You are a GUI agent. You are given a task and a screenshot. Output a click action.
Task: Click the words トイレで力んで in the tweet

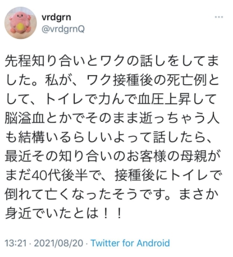click(90, 99)
